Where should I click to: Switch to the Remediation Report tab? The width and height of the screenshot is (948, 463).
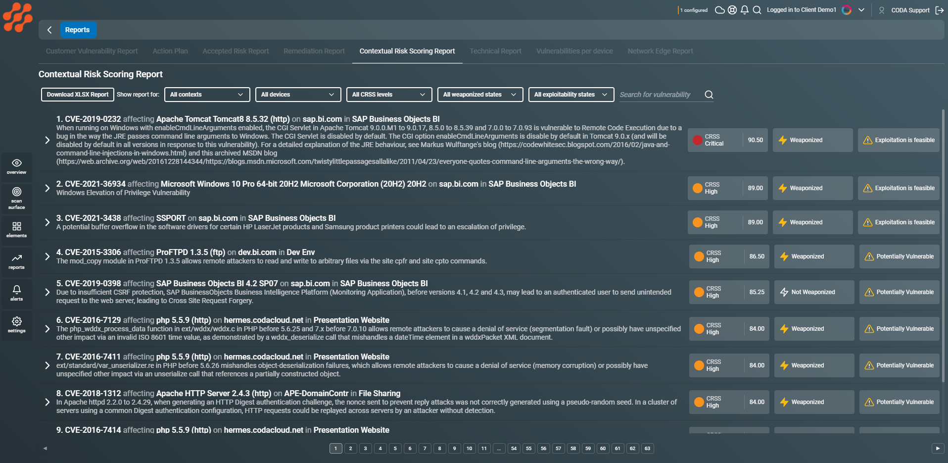pyautogui.click(x=314, y=51)
